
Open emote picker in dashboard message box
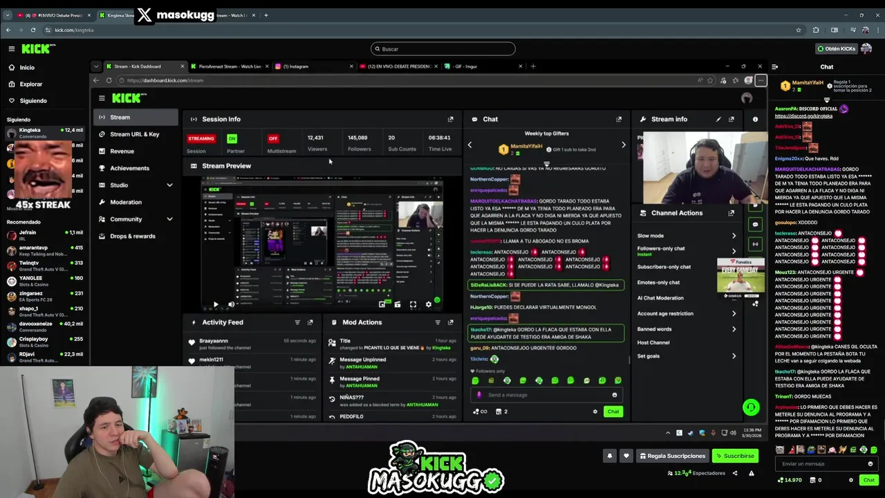click(x=614, y=395)
